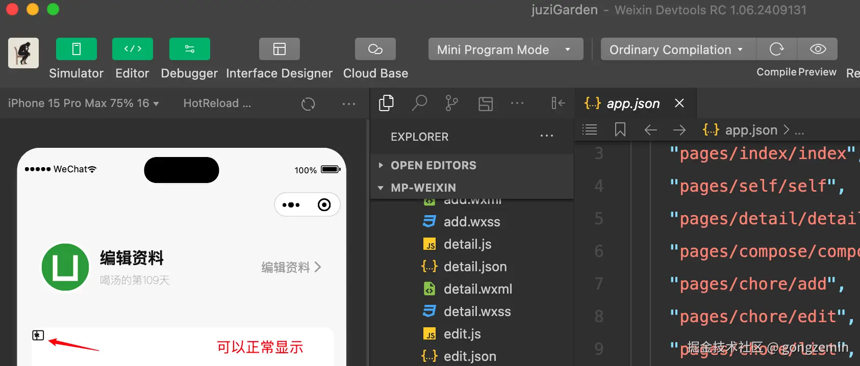Click the green user avatar in simulator
Screen dimensions: 860x366
65,267
